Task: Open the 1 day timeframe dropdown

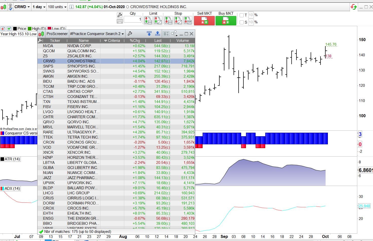Action: point(39,7)
